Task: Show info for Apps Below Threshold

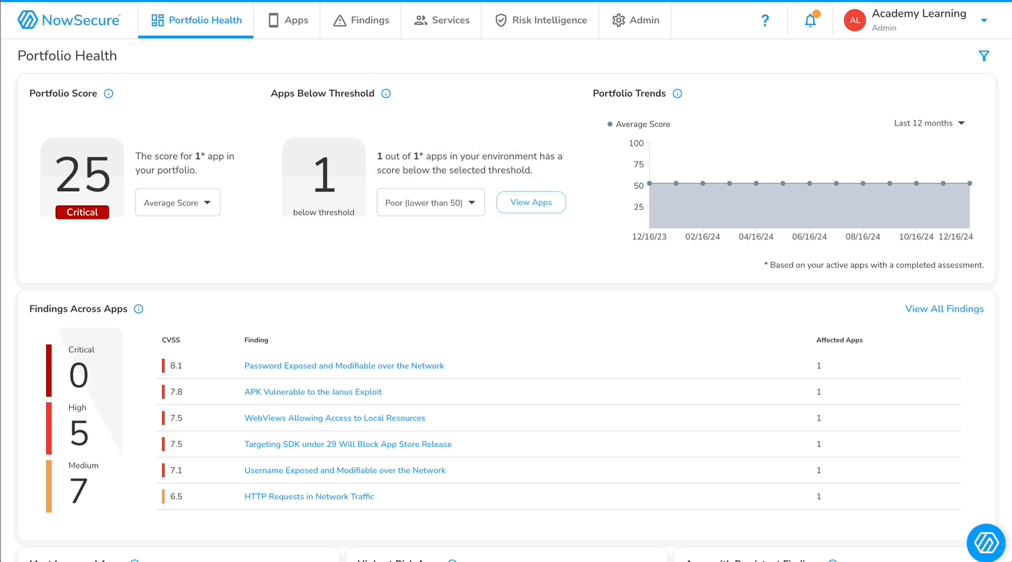Action: (386, 93)
